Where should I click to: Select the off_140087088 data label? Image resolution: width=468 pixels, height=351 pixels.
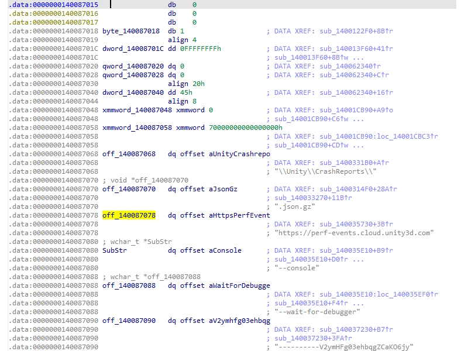[129, 285]
